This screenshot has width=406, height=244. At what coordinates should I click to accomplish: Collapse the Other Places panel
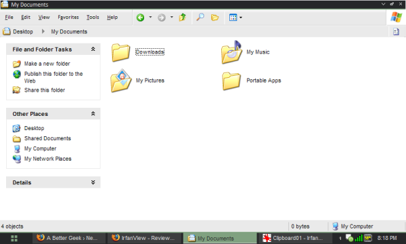tap(93, 114)
